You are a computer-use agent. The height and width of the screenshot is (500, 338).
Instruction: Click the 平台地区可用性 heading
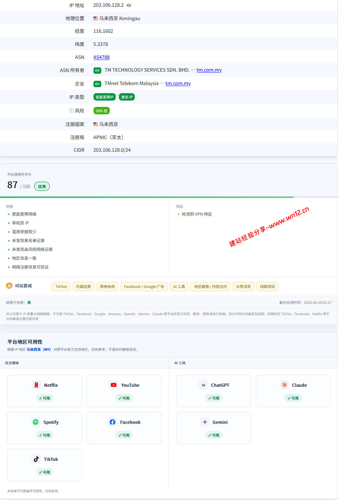click(x=25, y=342)
